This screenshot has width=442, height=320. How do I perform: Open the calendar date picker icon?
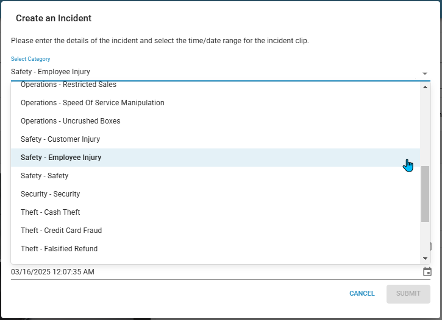point(427,272)
